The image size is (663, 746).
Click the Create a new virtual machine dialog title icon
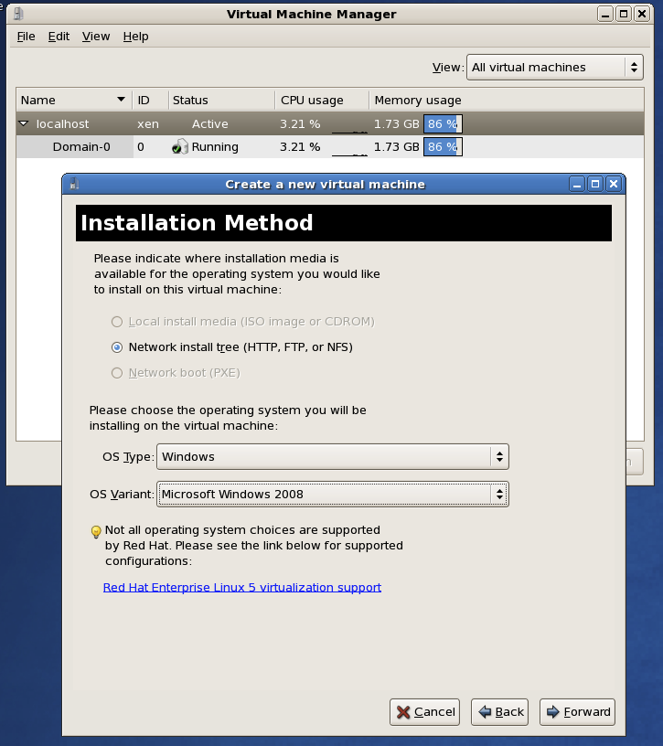pyautogui.click(x=74, y=184)
